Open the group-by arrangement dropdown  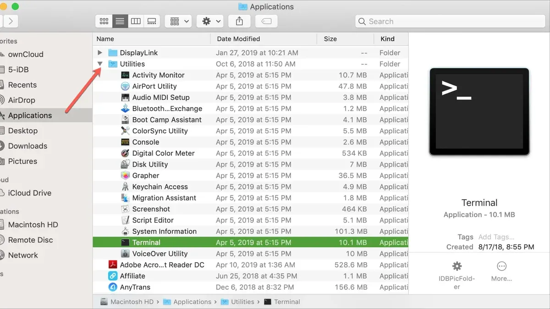click(178, 21)
